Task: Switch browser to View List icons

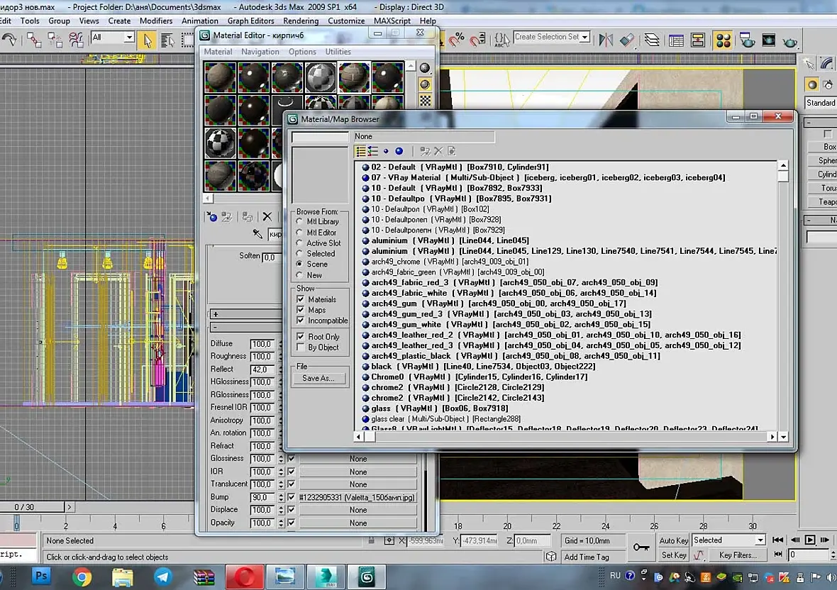Action: point(361,152)
